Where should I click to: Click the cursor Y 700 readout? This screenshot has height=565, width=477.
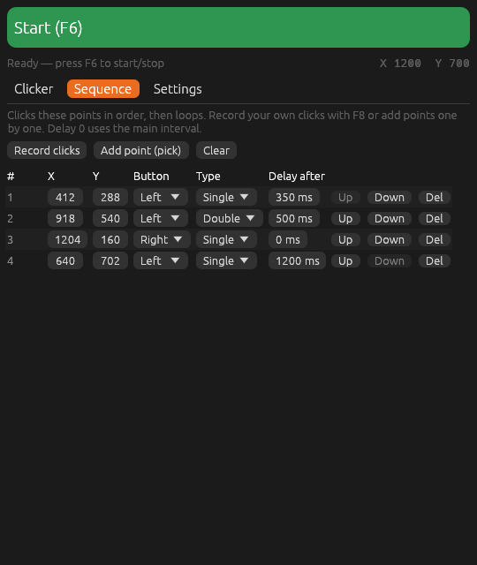[x=452, y=64]
